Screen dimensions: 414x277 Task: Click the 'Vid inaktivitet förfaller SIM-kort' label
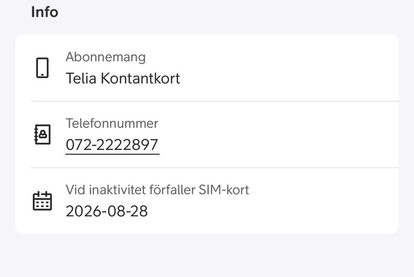[157, 190]
